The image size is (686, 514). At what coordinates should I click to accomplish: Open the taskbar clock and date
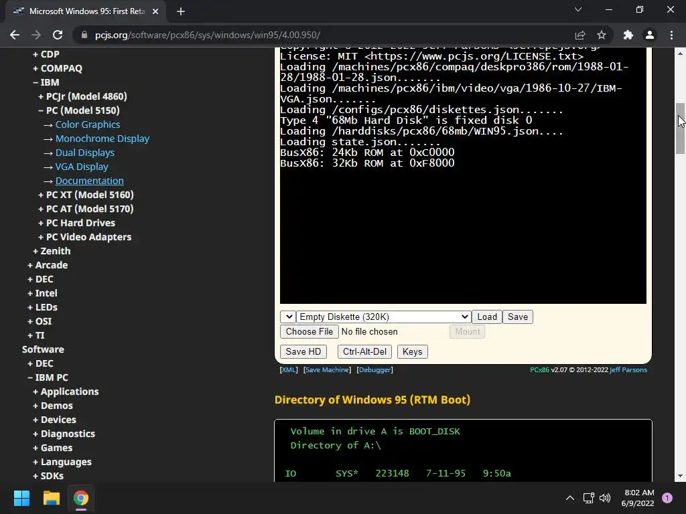(638, 498)
